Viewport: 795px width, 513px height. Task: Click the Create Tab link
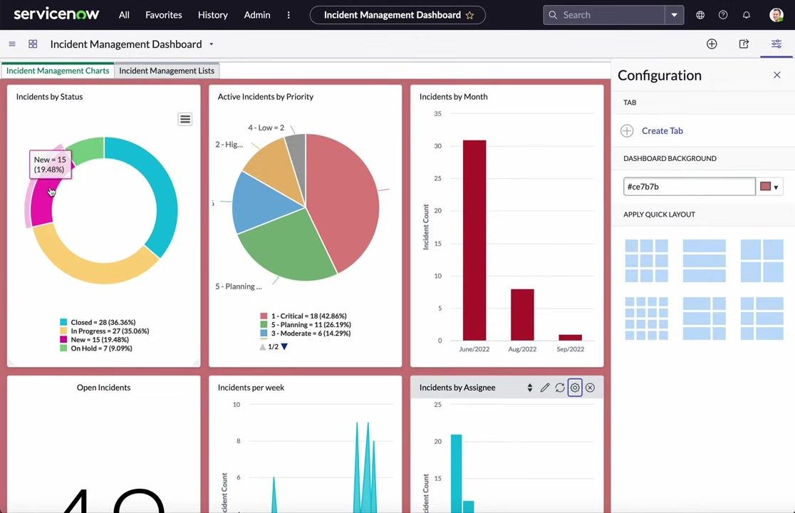662,131
